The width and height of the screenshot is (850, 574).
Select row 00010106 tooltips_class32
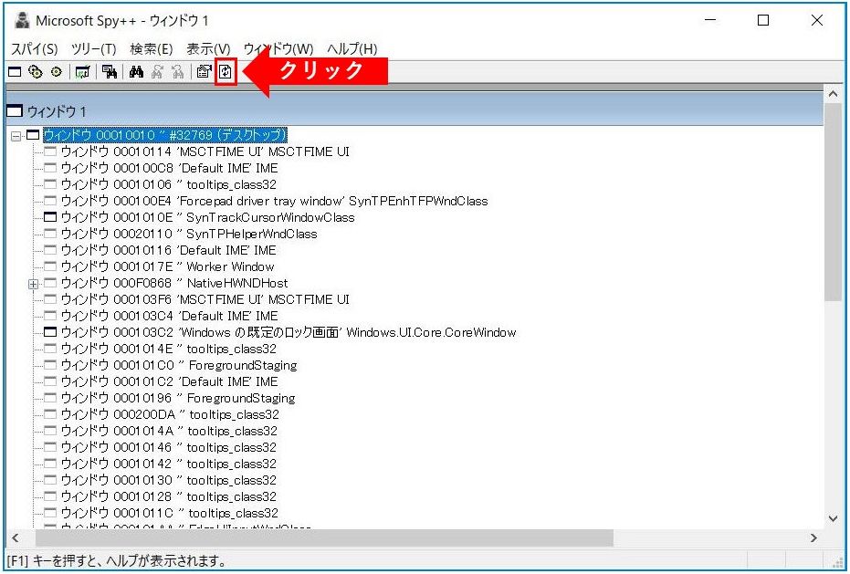[169, 184]
